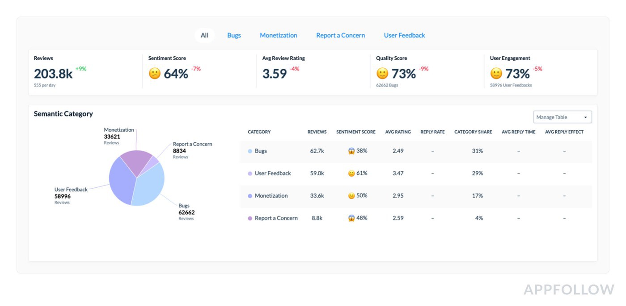Click Report a Concern row sentiment emoji
This screenshot has width=626, height=306.
[351, 218]
